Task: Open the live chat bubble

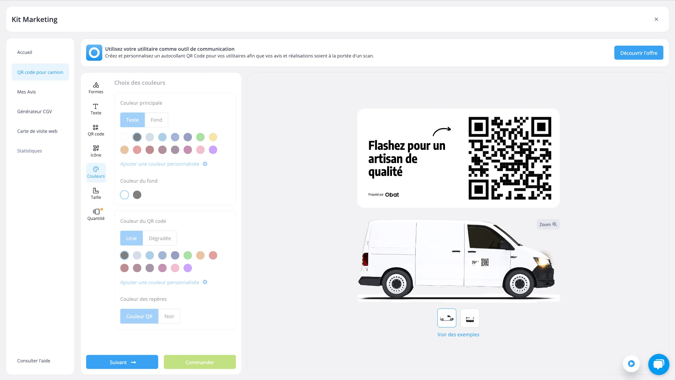Action: click(x=659, y=364)
